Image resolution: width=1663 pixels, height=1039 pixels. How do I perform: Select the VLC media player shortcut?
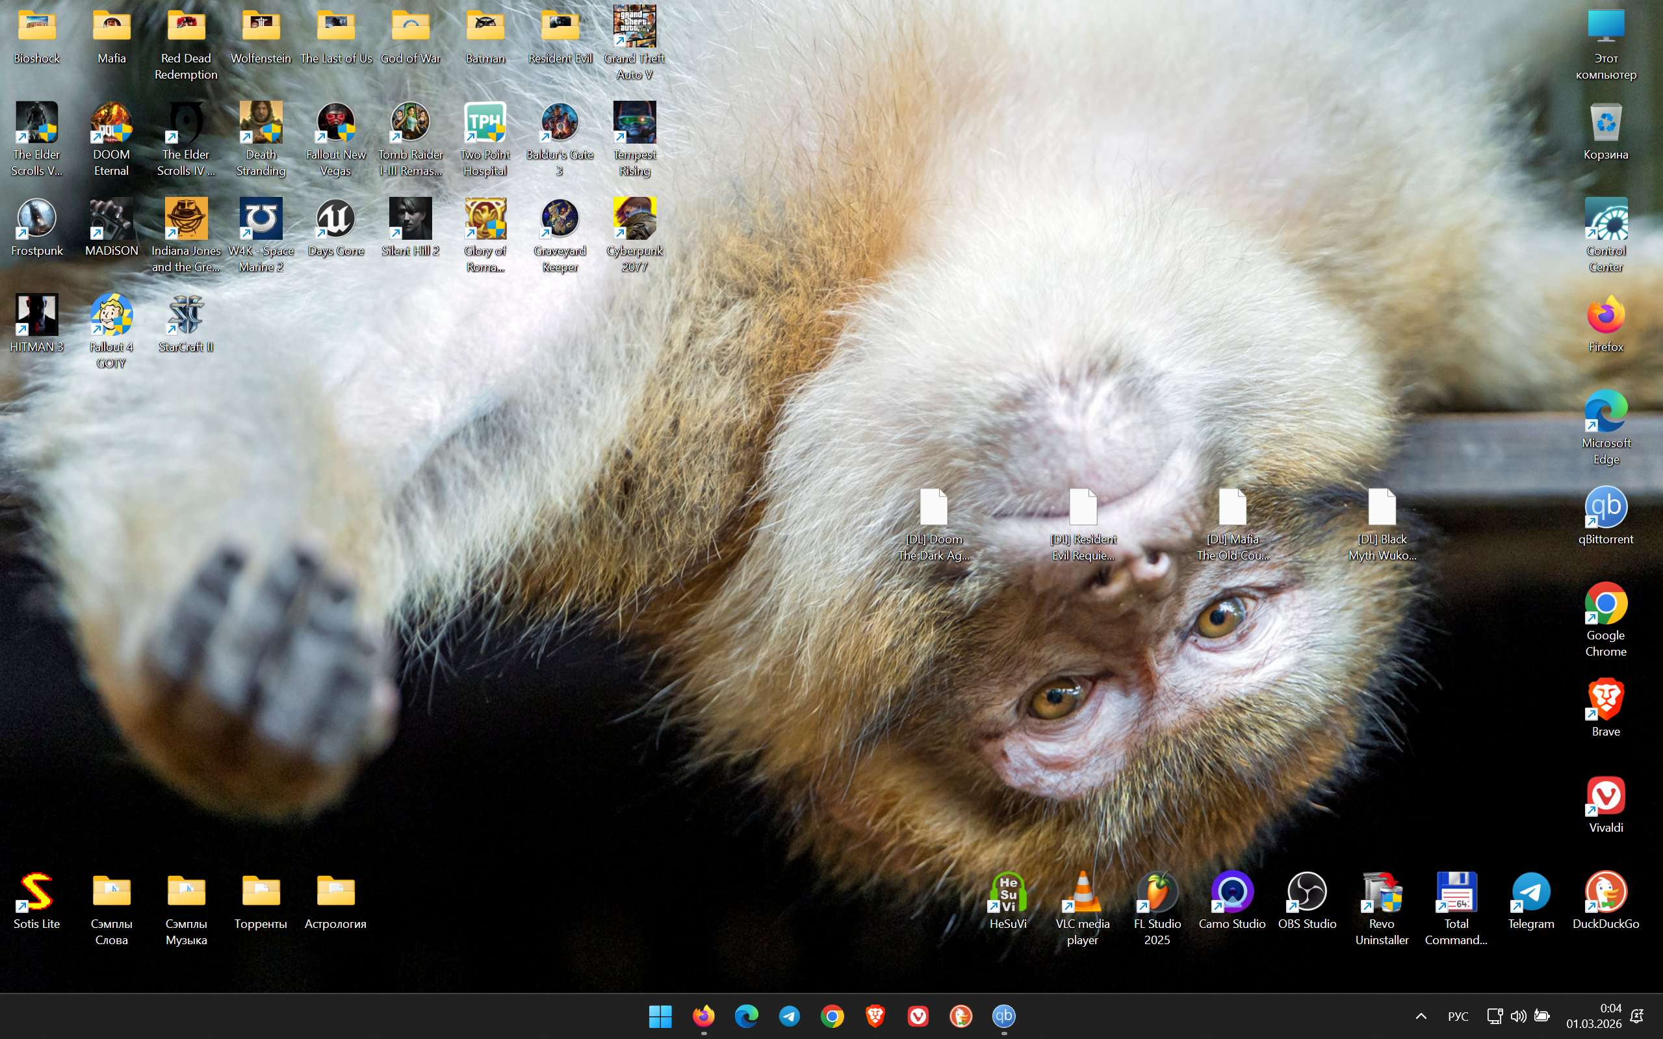tap(1082, 893)
